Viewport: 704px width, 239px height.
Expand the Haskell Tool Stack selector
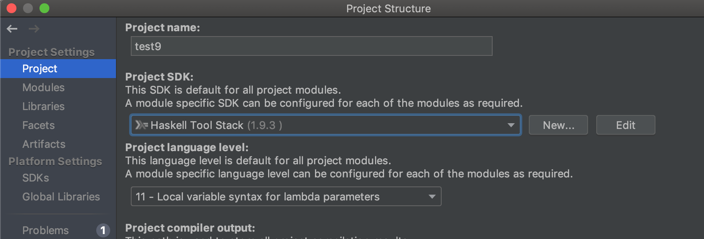(511, 125)
